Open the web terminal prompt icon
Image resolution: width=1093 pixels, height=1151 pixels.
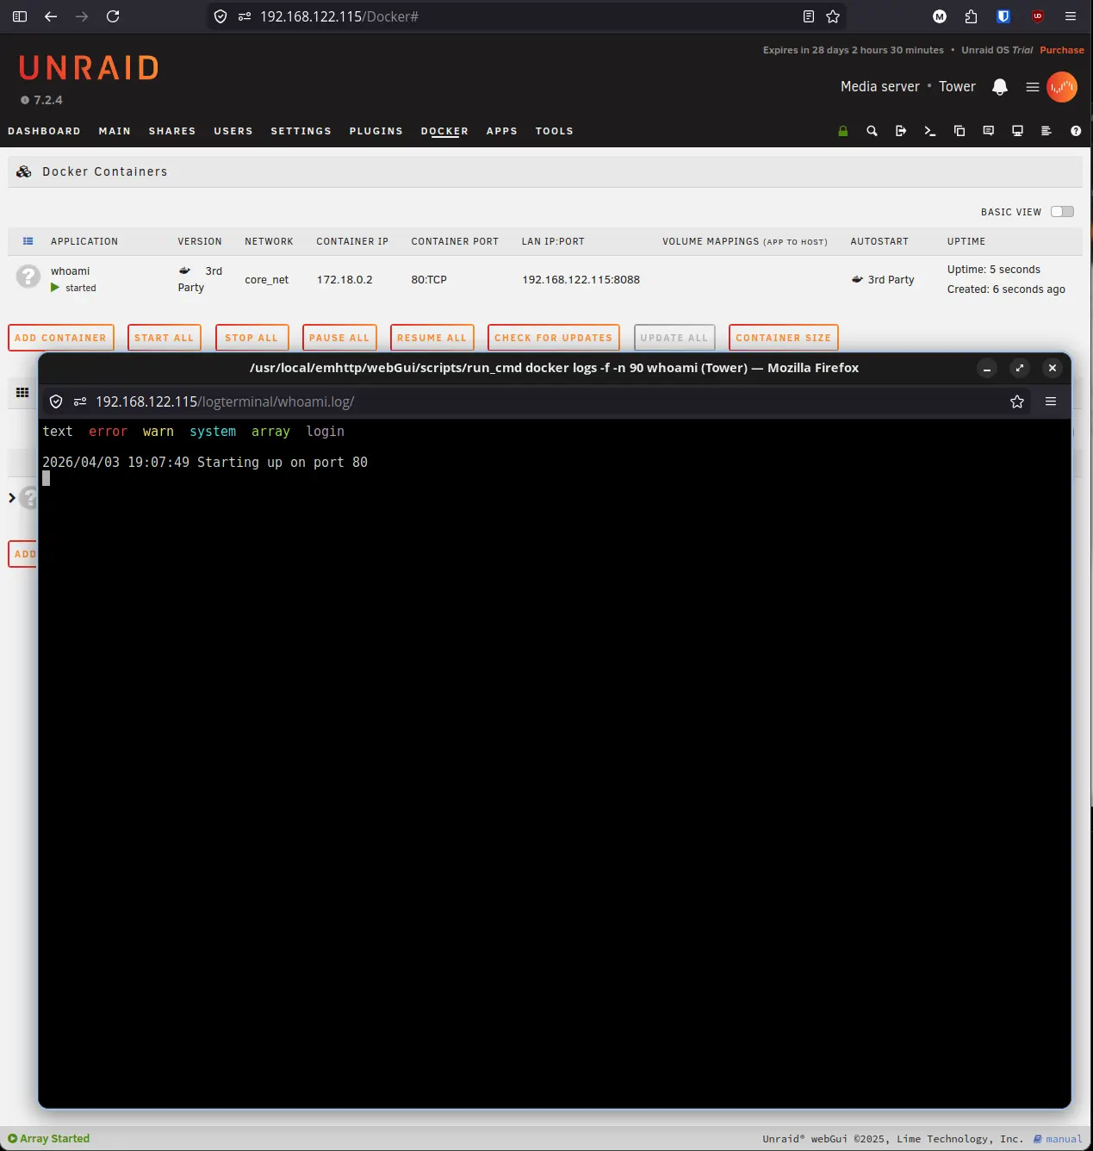930,131
